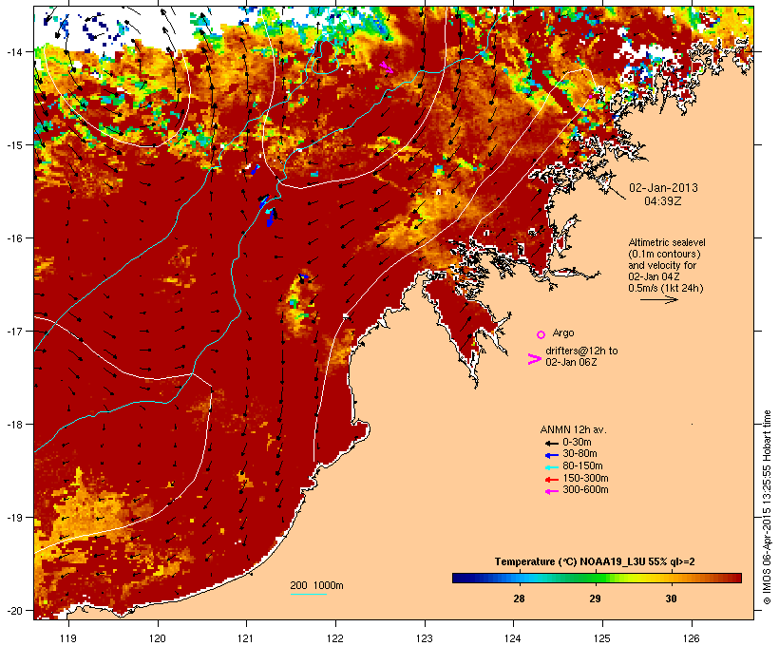
Task: Click the drifters@12h to label
Action: click(581, 351)
